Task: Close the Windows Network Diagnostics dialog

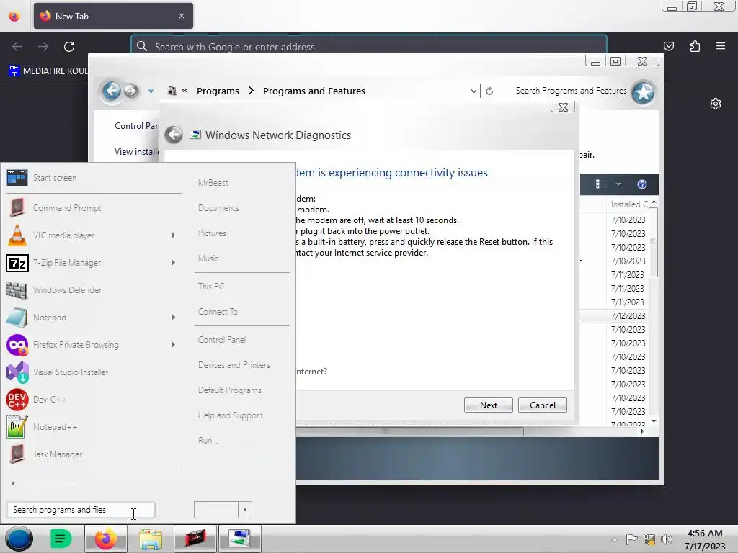Action: coord(562,107)
